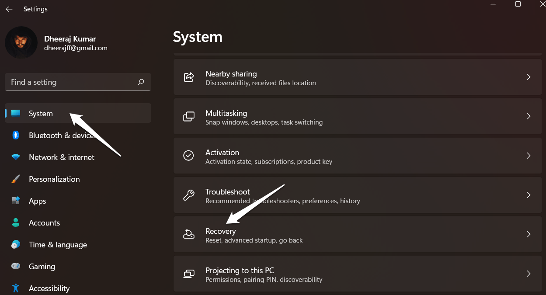Click the Nearby sharing icon
The height and width of the screenshot is (295, 546).
[189, 77]
